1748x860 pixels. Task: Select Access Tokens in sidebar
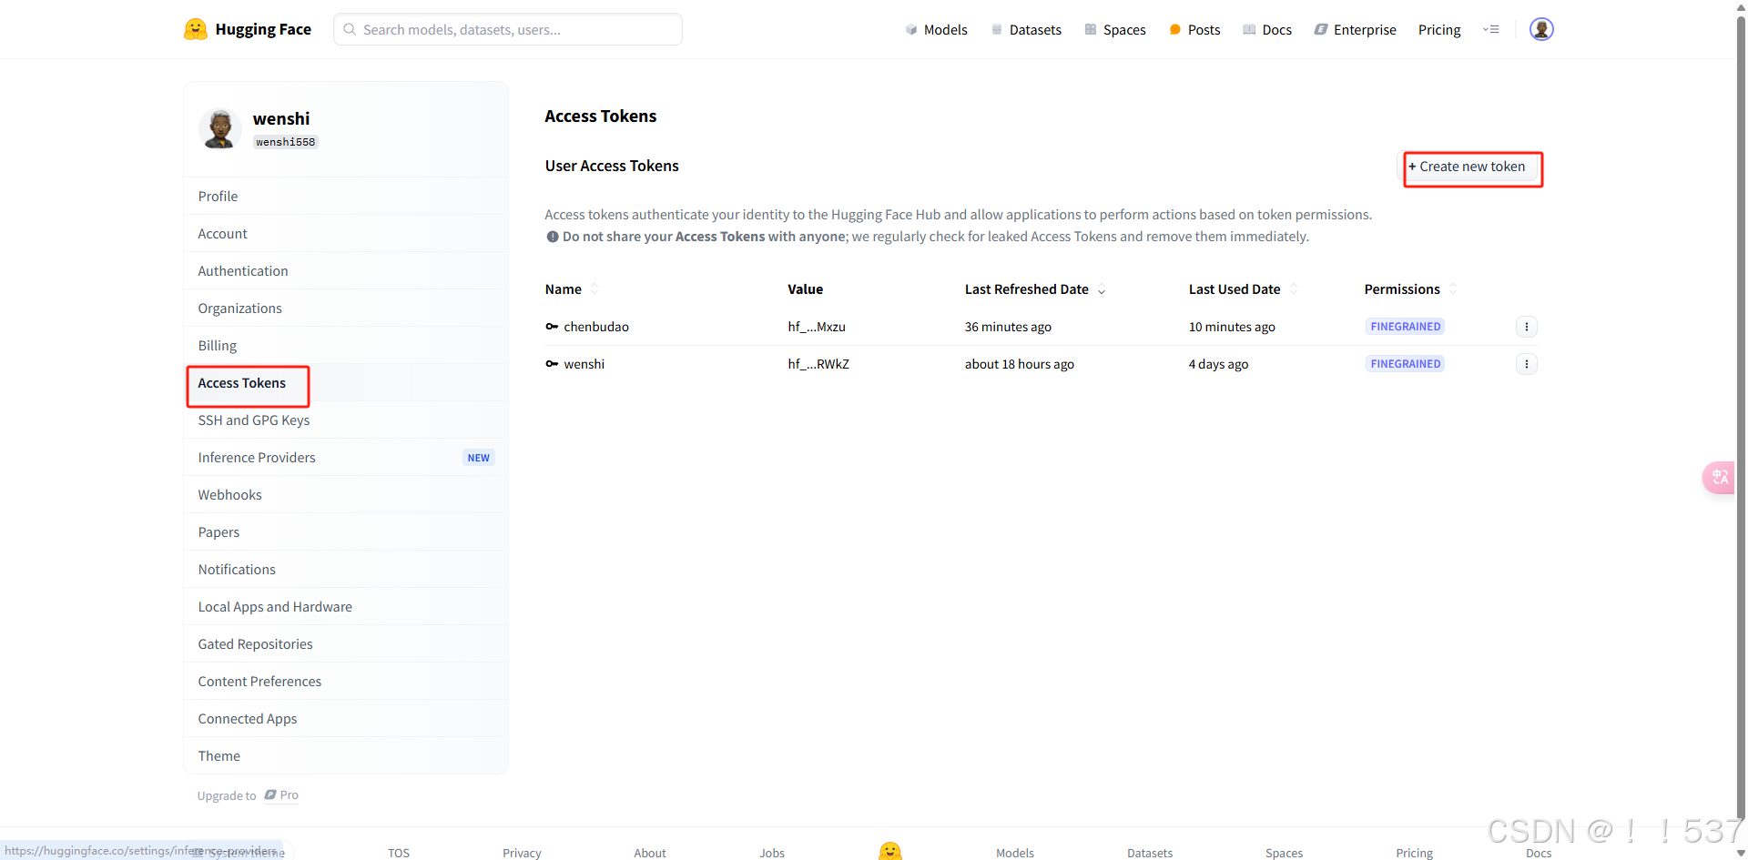346,383
